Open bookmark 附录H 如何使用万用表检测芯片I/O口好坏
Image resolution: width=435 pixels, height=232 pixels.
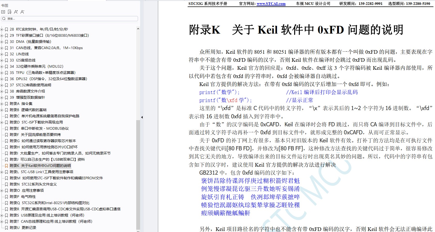pos(44,147)
